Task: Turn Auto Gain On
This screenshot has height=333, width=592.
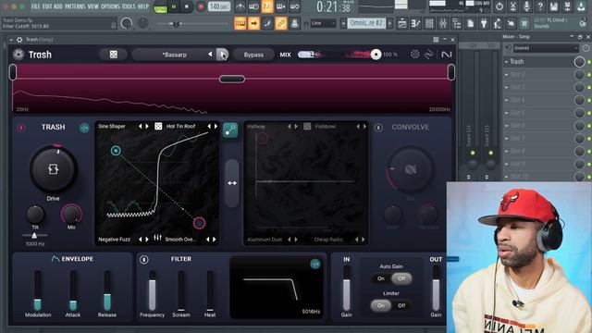Action: coord(380,278)
